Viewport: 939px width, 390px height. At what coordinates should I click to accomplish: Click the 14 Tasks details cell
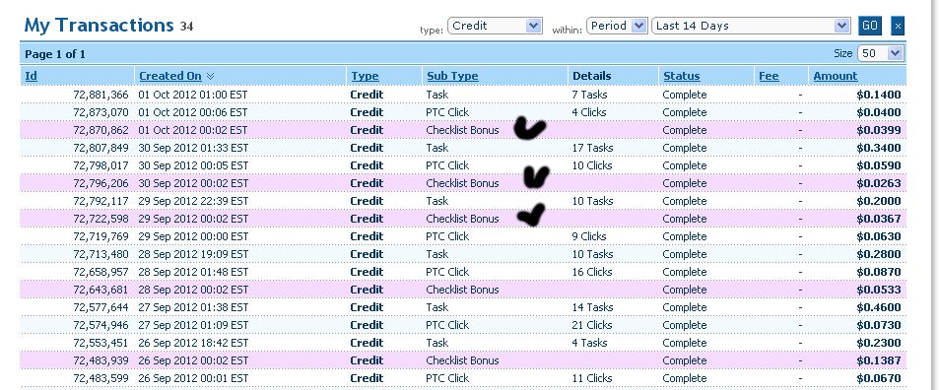tap(592, 307)
